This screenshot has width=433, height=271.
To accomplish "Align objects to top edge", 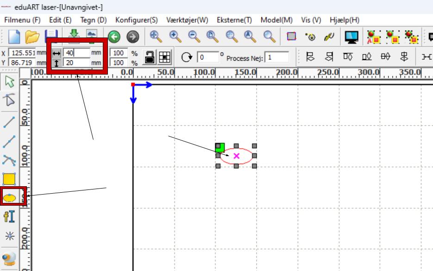I will pyautogui.click(x=348, y=57).
